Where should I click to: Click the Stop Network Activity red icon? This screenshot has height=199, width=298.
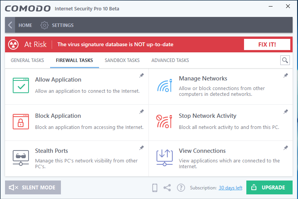point(165,121)
